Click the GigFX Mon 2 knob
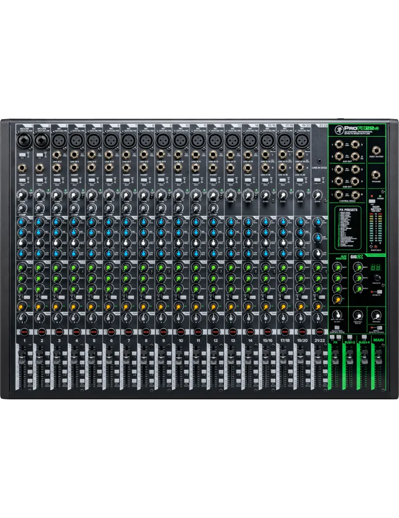This screenshot has height=518, width=399. coord(358,278)
